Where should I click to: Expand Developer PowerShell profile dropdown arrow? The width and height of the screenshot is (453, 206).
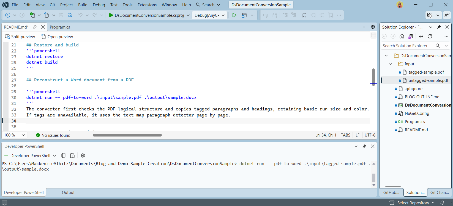tap(54, 155)
